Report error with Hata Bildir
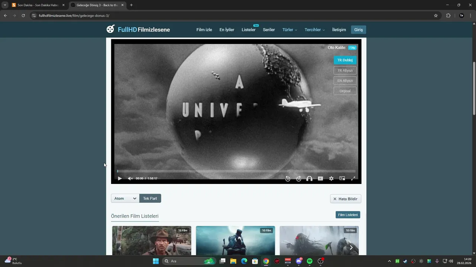Image resolution: width=476 pixels, height=267 pixels. tap(345, 199)
